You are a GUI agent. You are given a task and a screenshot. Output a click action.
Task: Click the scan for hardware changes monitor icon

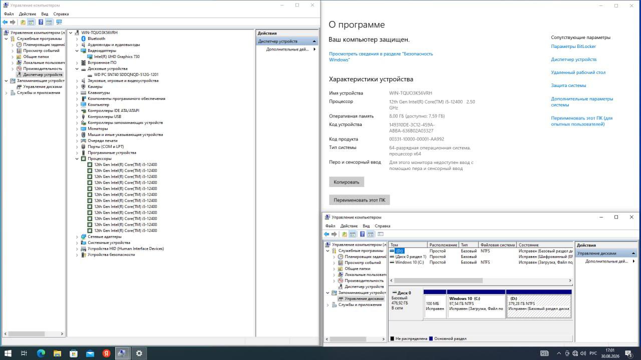[x=59, y=22]
